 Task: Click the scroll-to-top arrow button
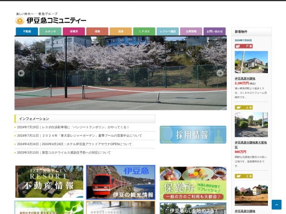pyautogui.click(x=276, y=204)
